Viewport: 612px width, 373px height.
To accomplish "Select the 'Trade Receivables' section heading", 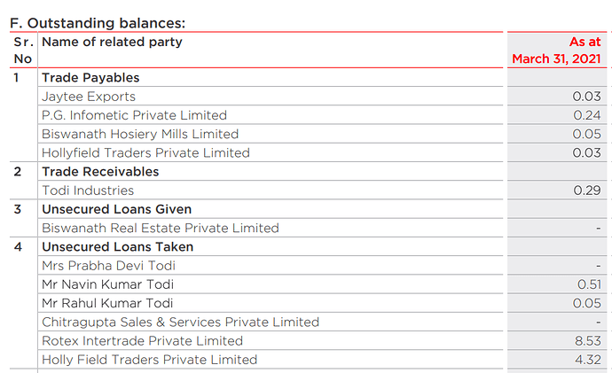I will coord(100,171).
